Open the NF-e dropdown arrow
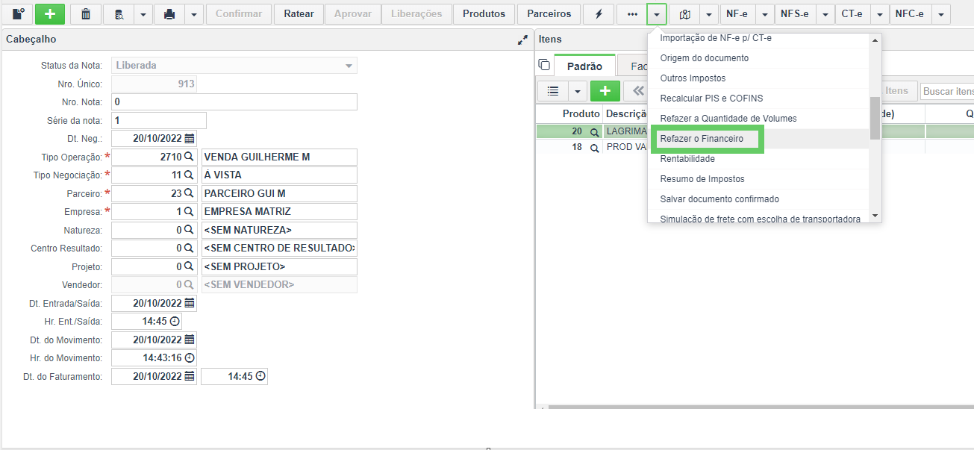974x450 pixels. click(764, 14)
